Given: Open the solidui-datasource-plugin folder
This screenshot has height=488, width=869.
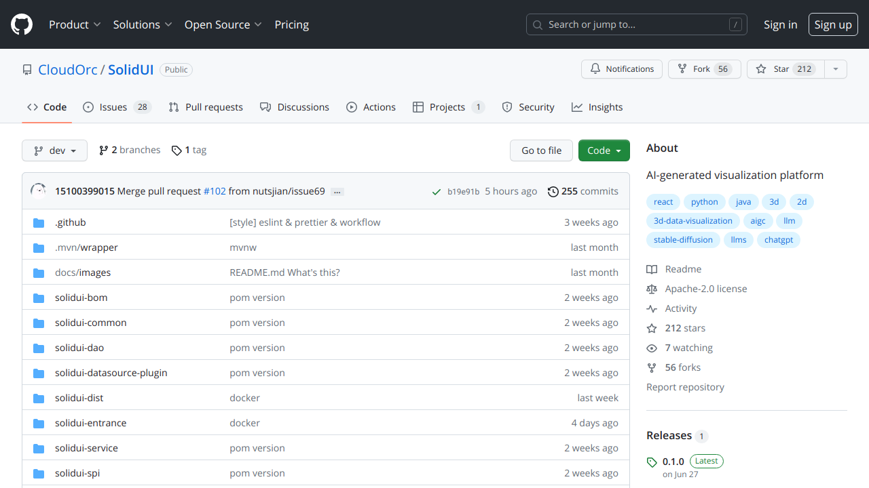Looking at the screenshot, I should 111,373.
